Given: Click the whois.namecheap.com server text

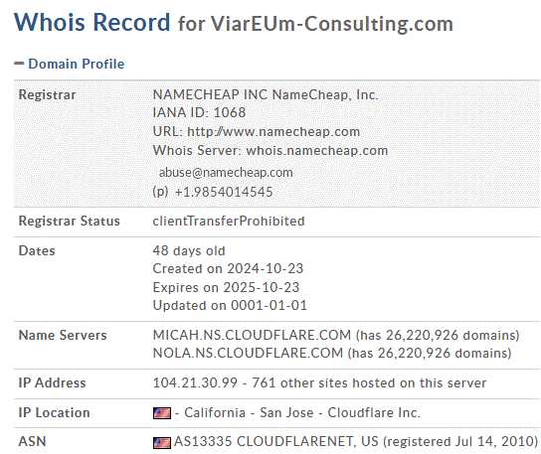Looking at the screenshot, I should (316, 150).
